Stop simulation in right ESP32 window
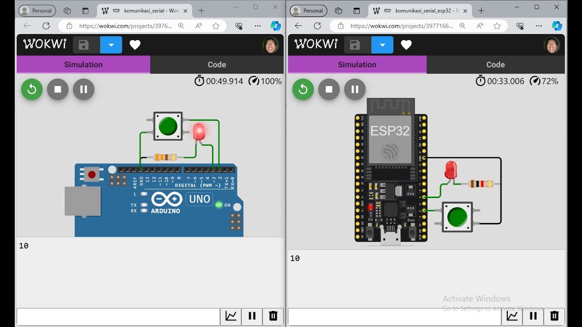The image size is (582, 327). click(329, 89)
